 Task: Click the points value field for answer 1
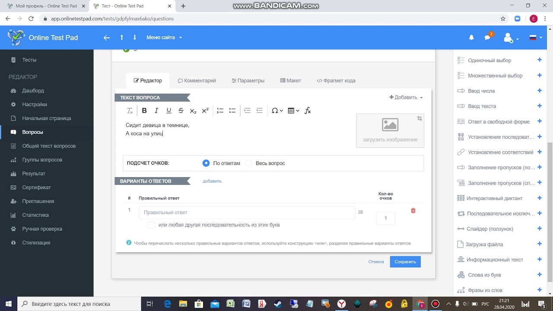[x=386, y=218]
